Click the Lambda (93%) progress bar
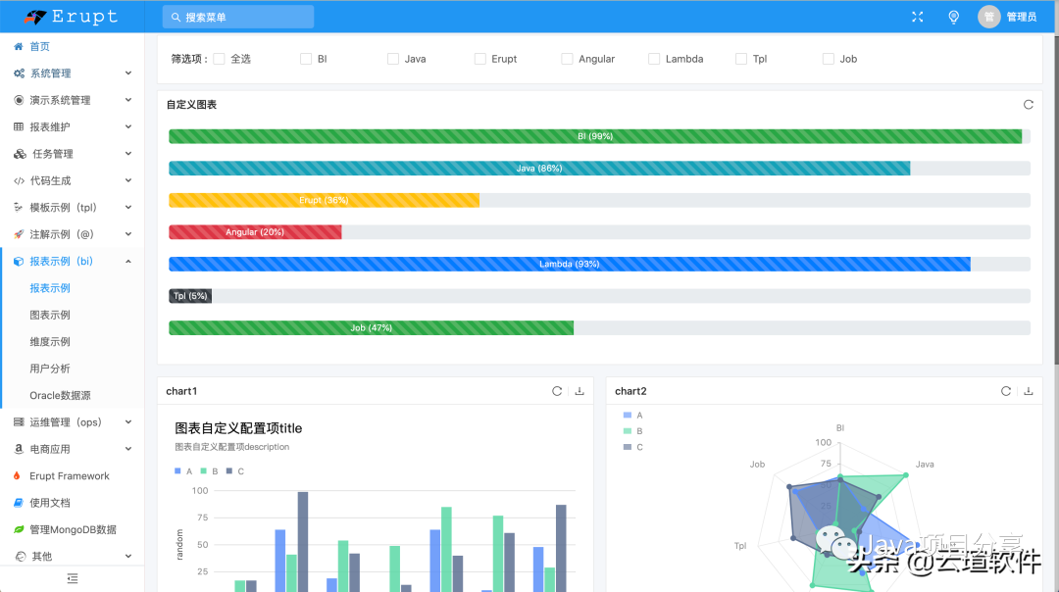The width and height of the screenshot is (1059, 592). click(x=569, y=264)
